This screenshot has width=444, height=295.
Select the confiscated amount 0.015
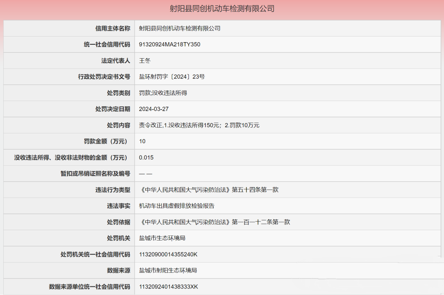pos(146,158)
